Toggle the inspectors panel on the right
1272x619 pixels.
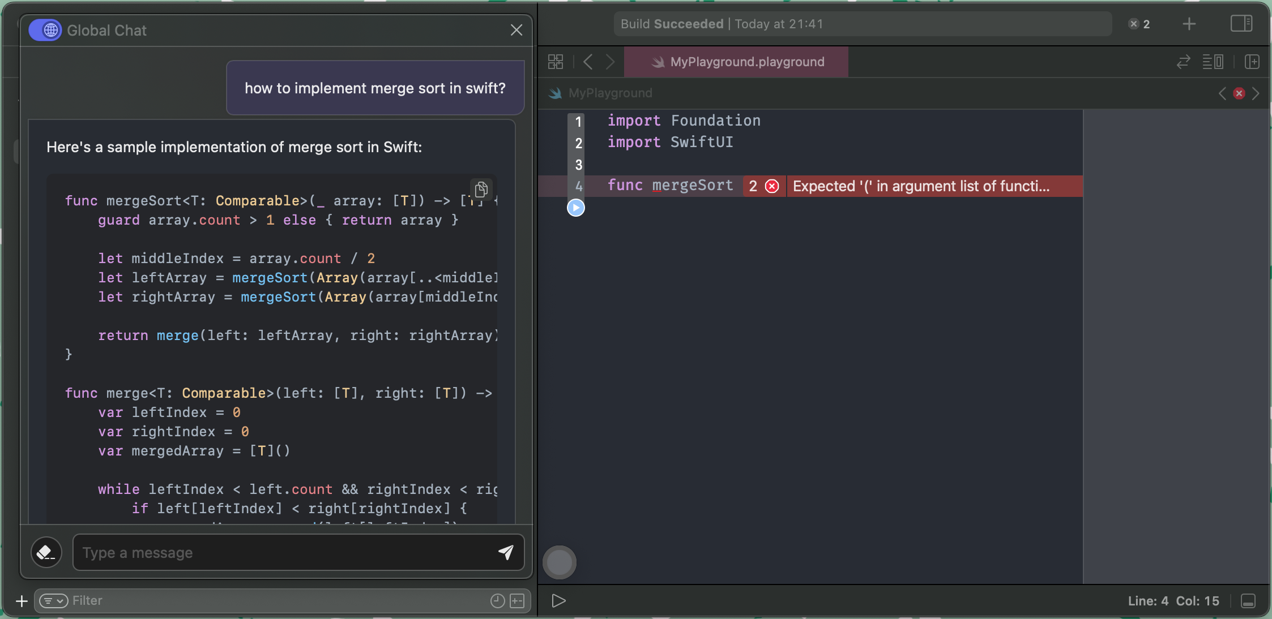click(x=1241, y=24)
